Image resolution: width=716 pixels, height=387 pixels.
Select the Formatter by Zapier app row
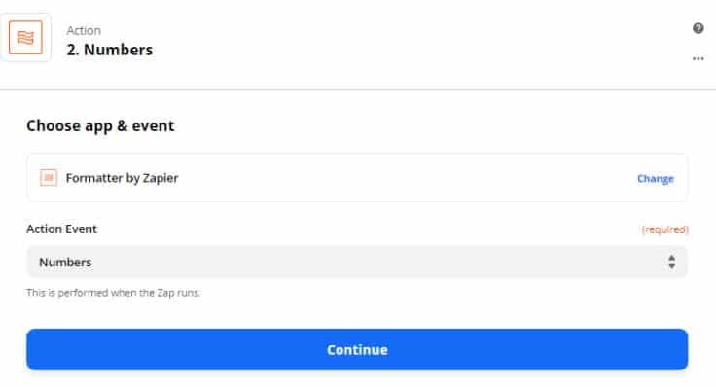coord(357,178)
